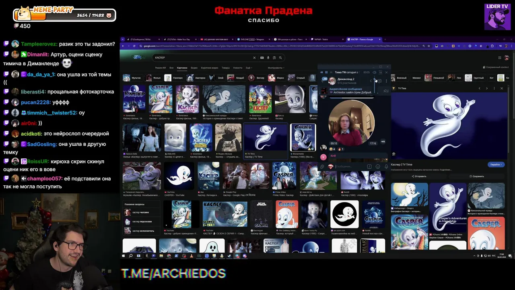
Task: Open the on-screen keyboard icon in search
Action: click(262, 58)
